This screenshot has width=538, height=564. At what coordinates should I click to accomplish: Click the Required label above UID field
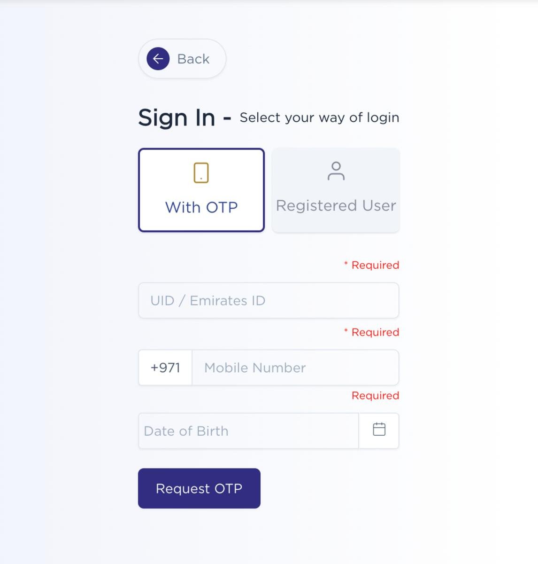[x=375, y=265]
